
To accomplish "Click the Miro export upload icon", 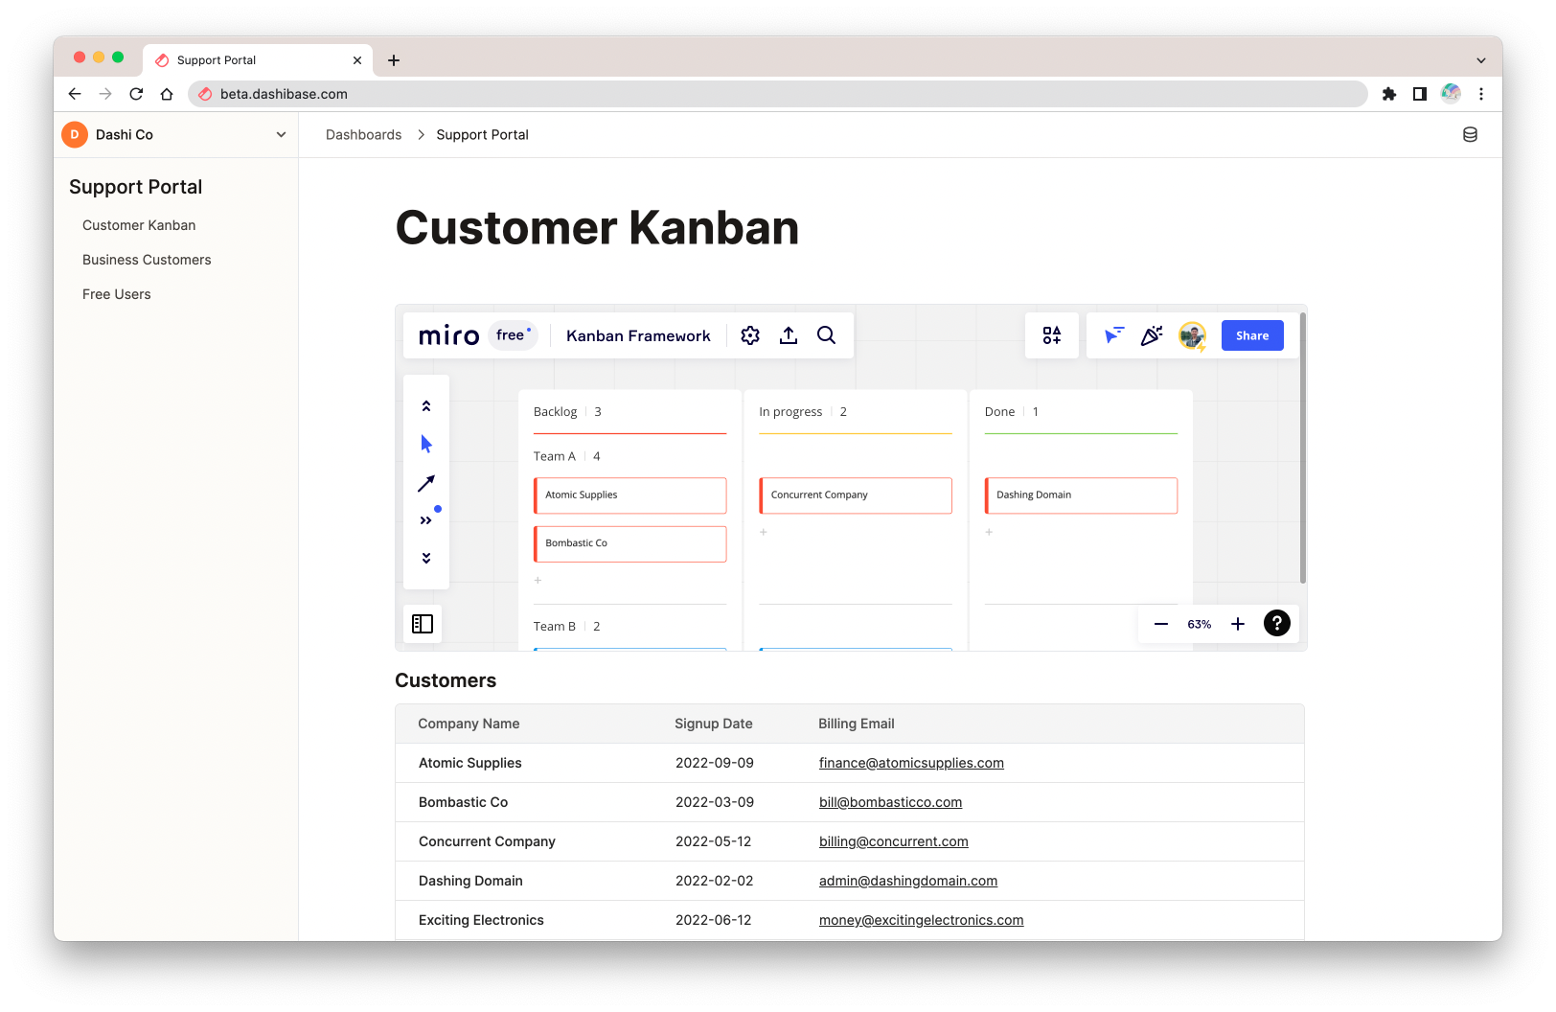I will click(x=789, y=335).
